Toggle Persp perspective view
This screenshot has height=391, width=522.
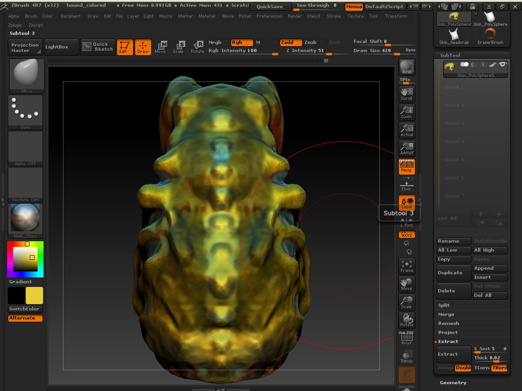pos(406,166)
